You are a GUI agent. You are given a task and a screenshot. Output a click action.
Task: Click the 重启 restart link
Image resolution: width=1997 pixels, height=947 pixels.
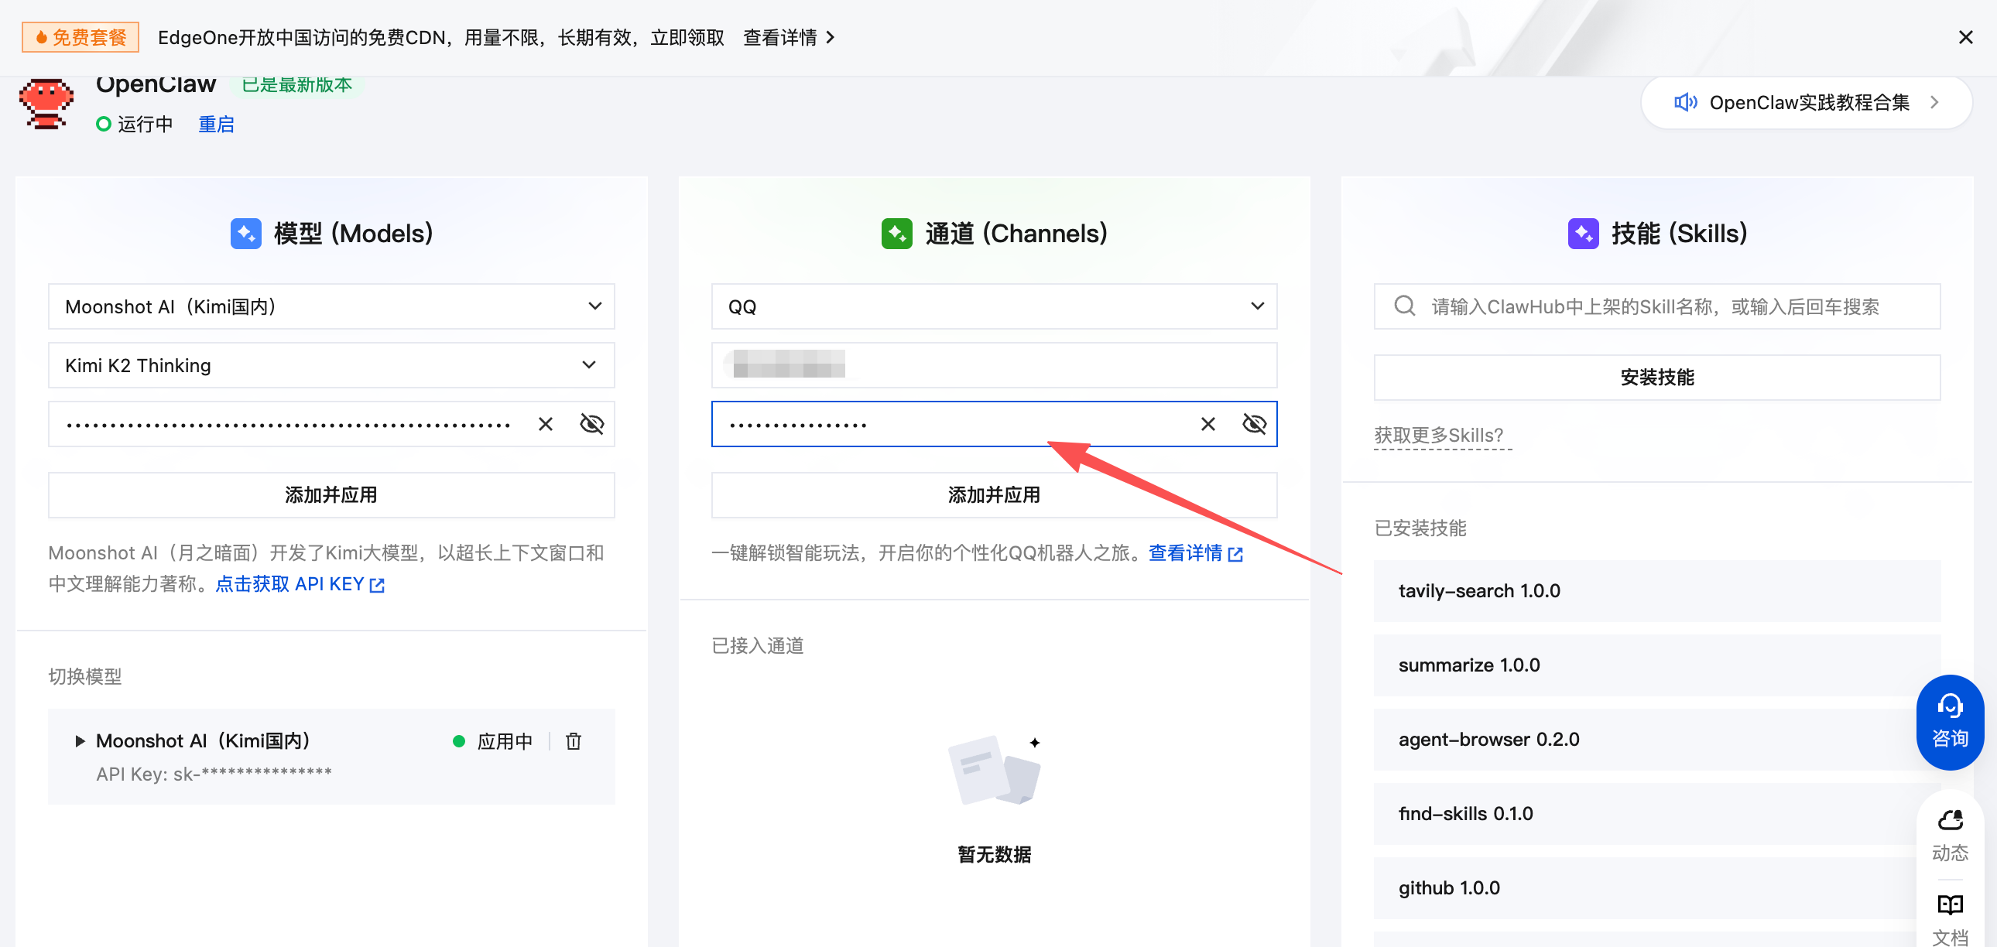pyautogui.click(x=215, y=124)
